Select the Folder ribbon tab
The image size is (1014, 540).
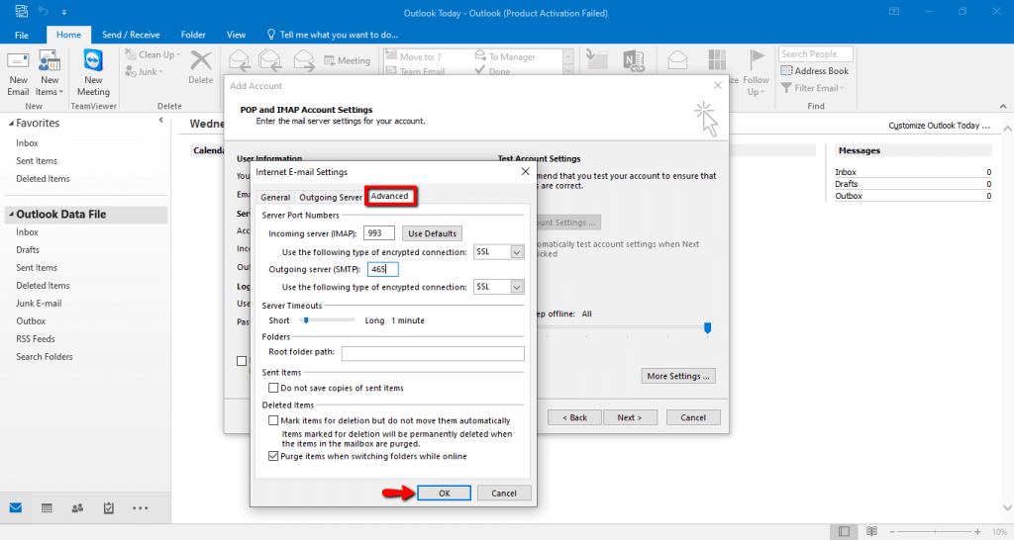pyautogui.click(x=193, y=35)
